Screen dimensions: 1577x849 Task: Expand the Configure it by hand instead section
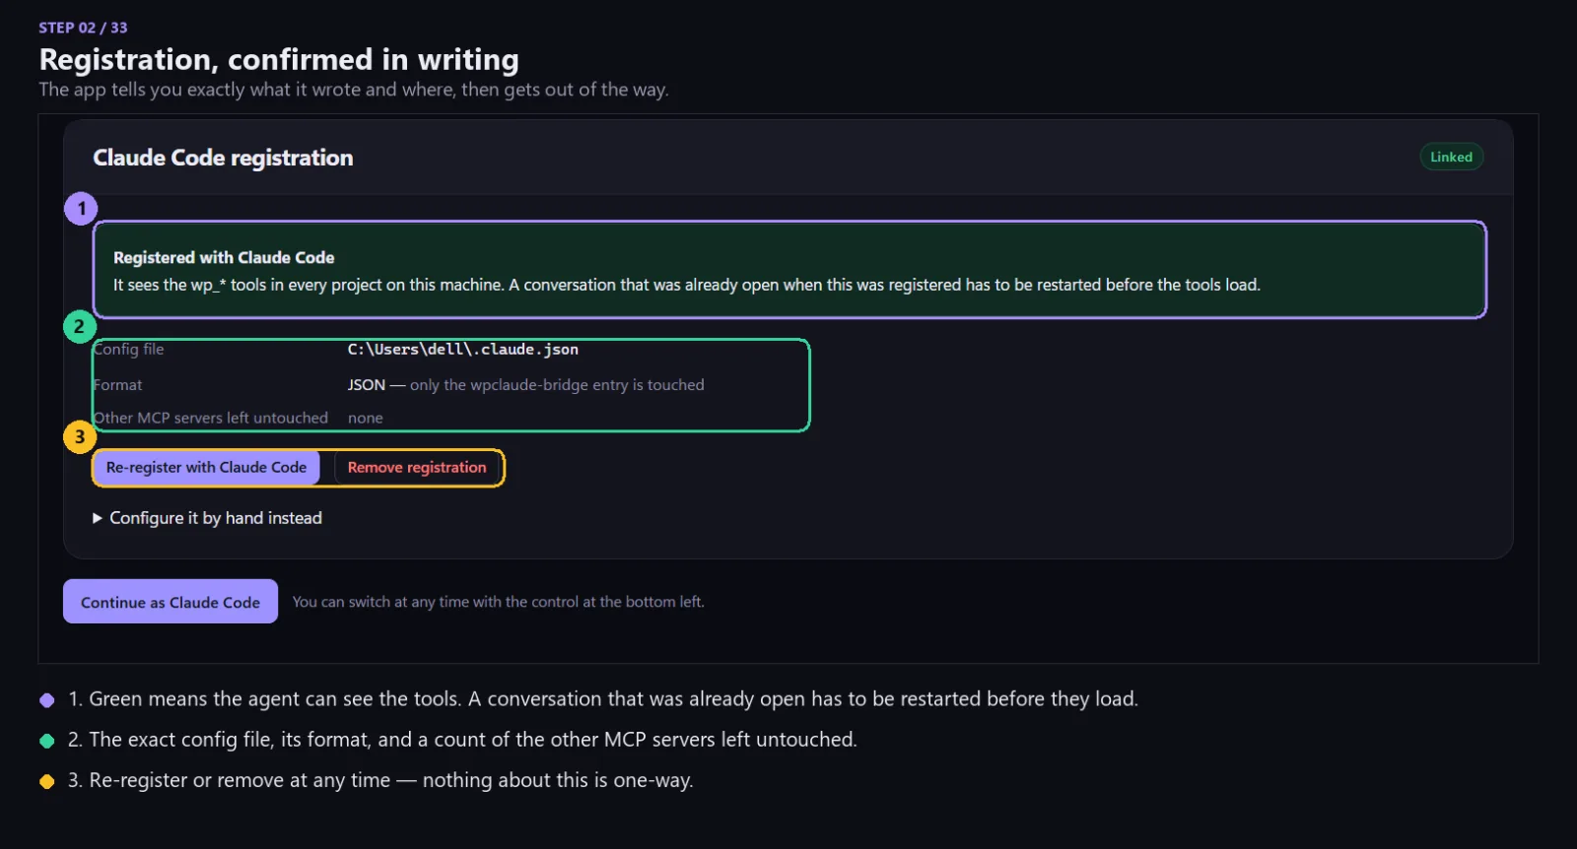pyautogui.click(x=207, y=518)
